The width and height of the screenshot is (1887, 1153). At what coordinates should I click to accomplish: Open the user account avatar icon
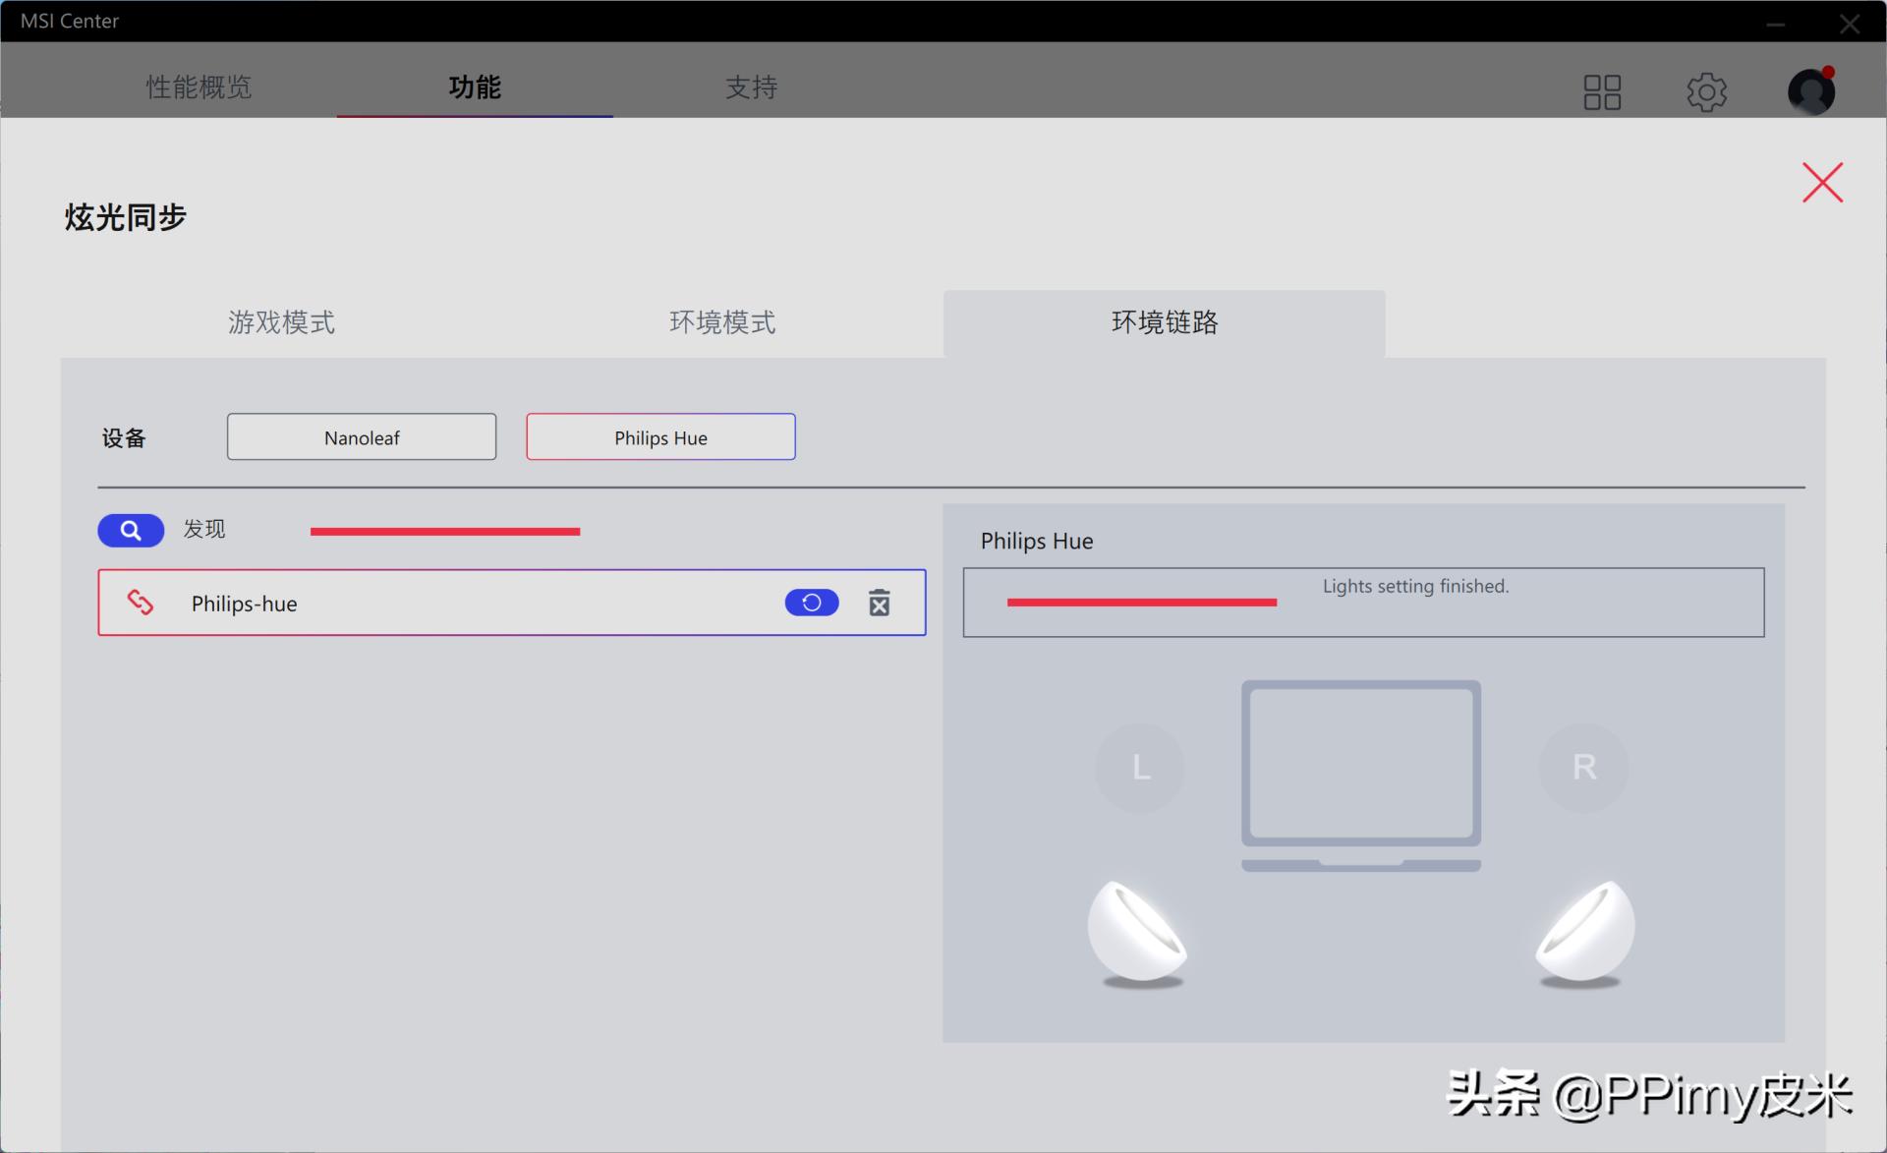[1810, 91]
